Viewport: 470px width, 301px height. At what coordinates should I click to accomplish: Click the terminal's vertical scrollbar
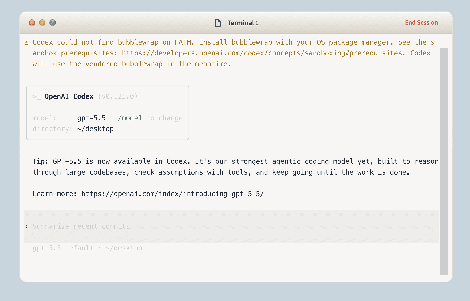(x=444, y=161)
